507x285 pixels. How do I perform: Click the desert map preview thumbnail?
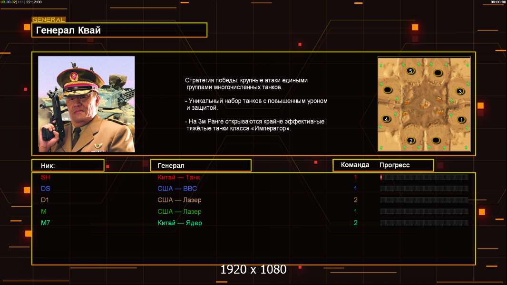pyautogui.click(x=424, y=104)
